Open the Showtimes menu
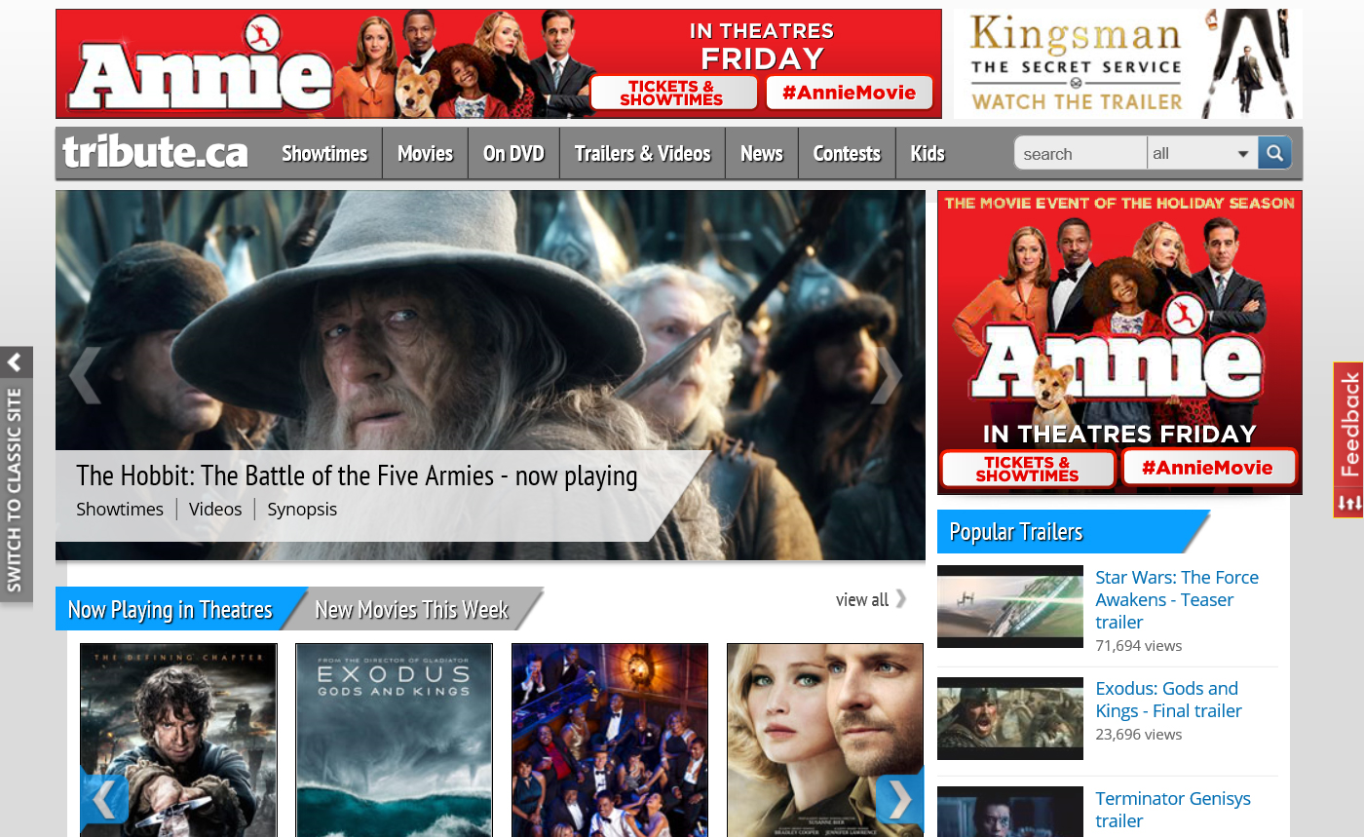1364x837 pixels. 324,153
